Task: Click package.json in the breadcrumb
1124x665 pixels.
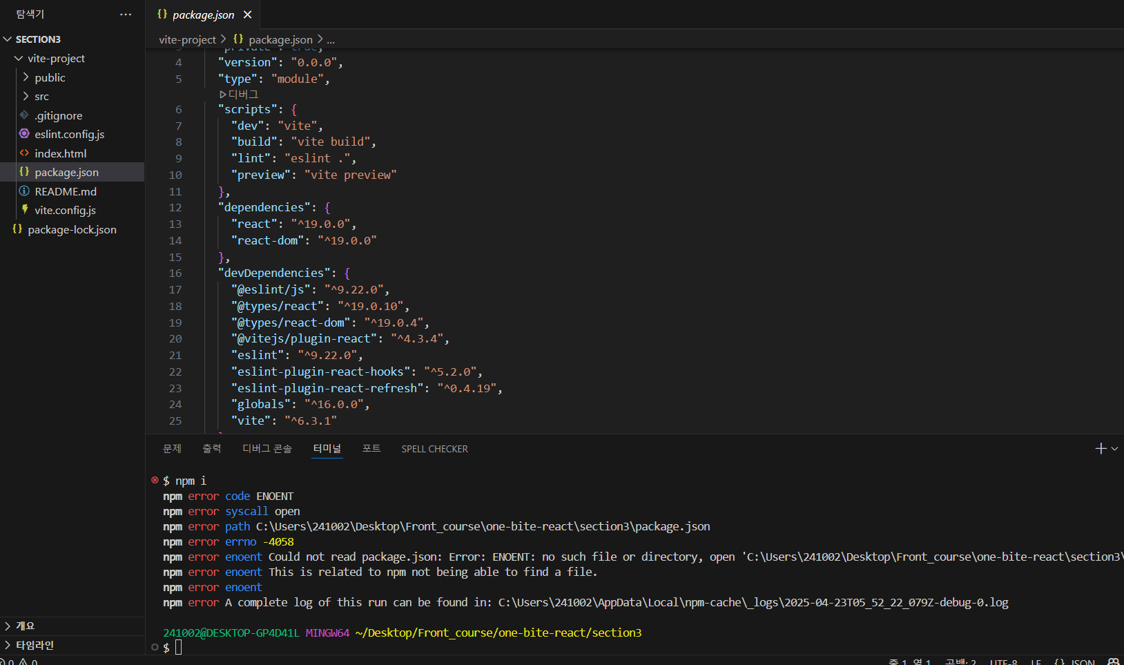Action: [280, 40]
